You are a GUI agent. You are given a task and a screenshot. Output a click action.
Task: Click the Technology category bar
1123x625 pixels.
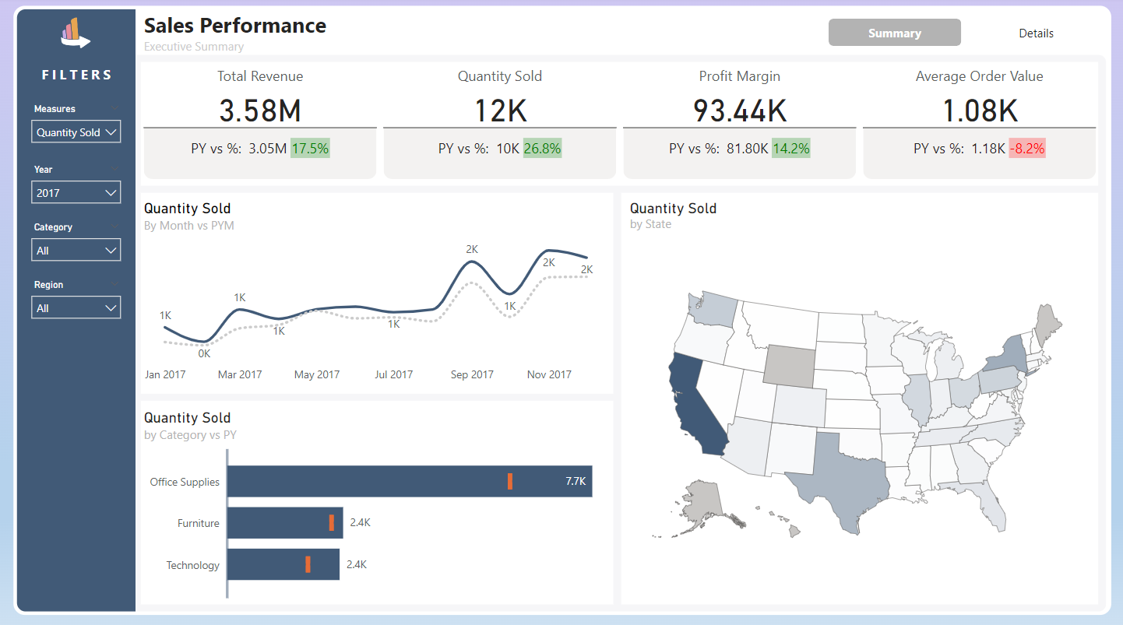(x=283, y=565)
